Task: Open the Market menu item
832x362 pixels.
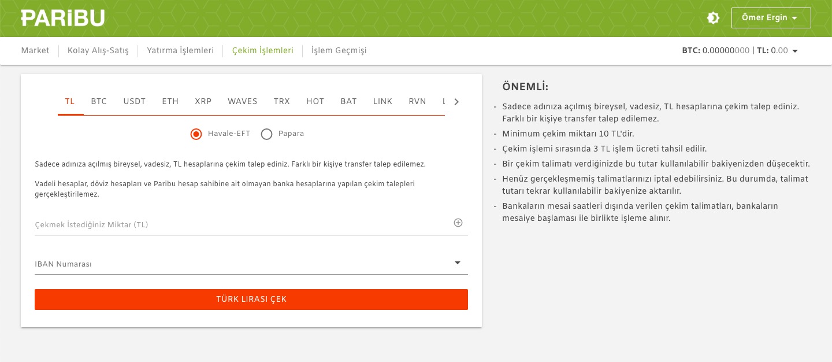Action: point(35,51)
